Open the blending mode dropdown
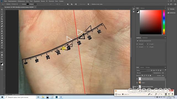 coord(144,73)
